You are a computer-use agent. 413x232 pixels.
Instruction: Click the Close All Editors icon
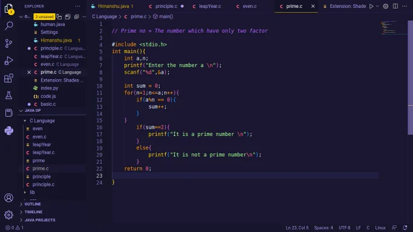77,16
